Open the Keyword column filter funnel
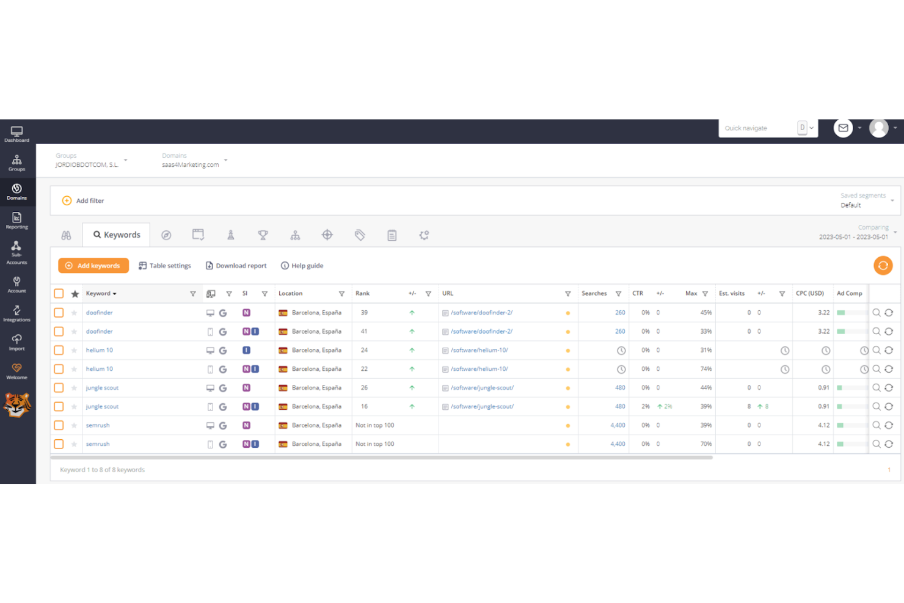 pos(193,294)
